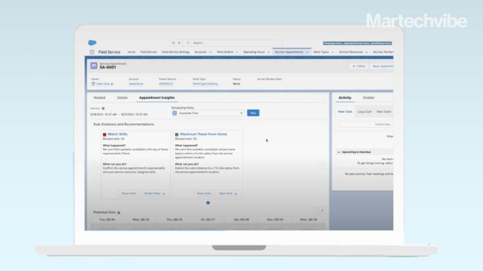Select the New Task activity tab

345,111
